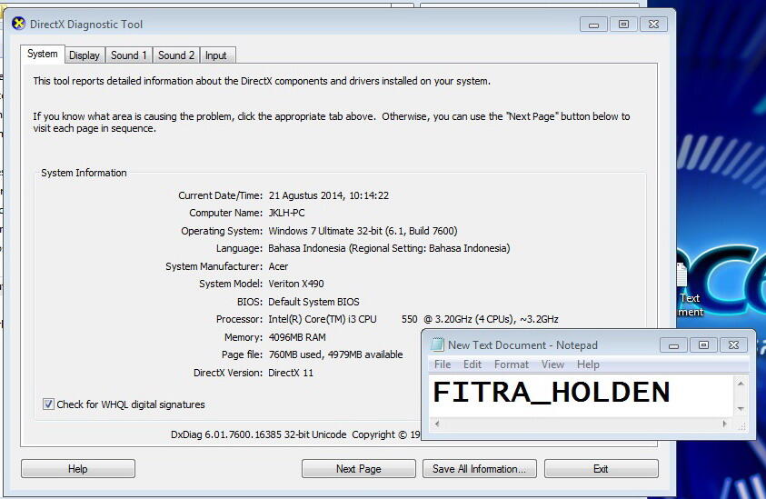Click the 'Default System BIOS' value

(313, 302)
